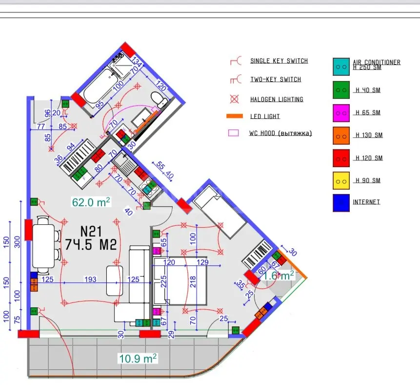Image resolution: width=420 pixels, height=385 pixels.
Task: Click the '134' dimension near bathroom top
Action: [137, 63]
